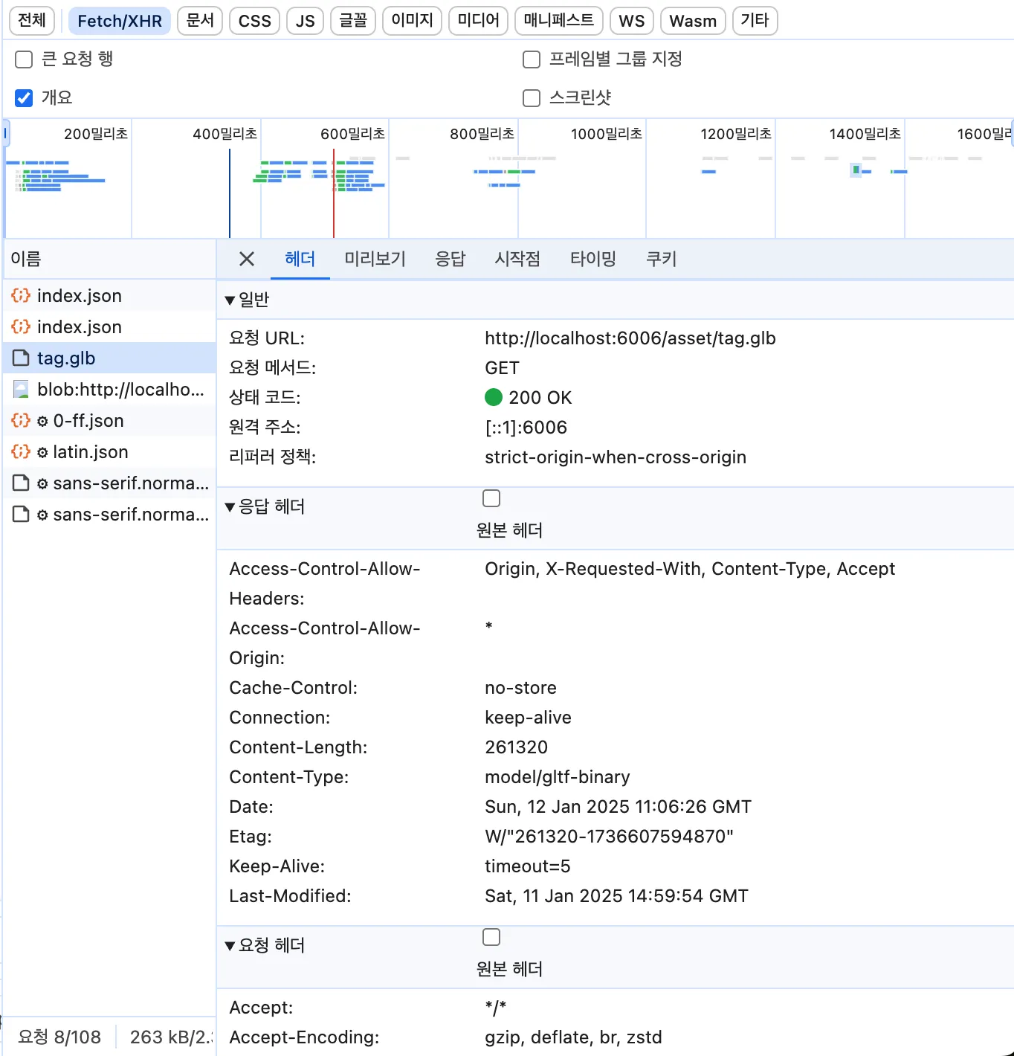Click the blob image thumbnail icon

(x=20, y=389)
